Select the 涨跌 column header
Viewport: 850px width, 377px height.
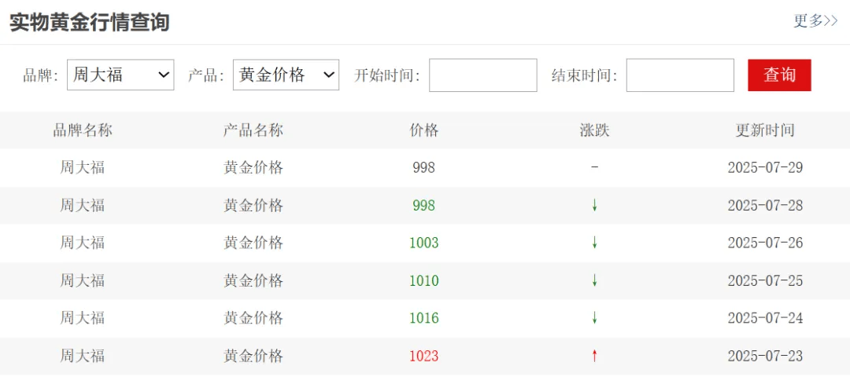[x=595, y=130]
